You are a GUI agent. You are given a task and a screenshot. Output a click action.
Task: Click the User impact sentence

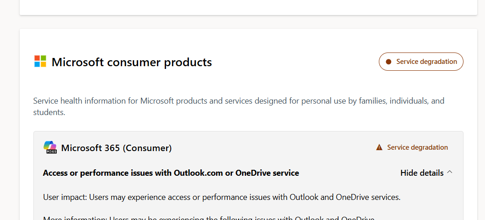click(222, 197)
